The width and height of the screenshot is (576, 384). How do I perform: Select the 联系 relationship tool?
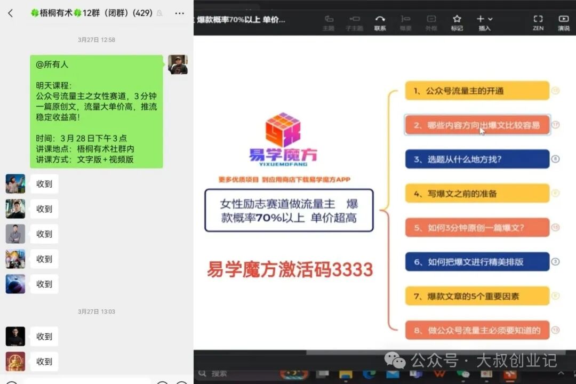coord(380,21)
